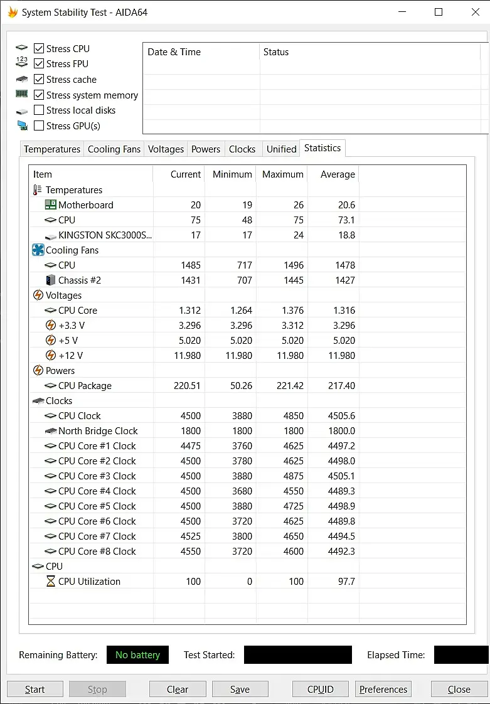Screen dimensions: 490x704
Task: Click the Maximum column header
Action: 282,174
